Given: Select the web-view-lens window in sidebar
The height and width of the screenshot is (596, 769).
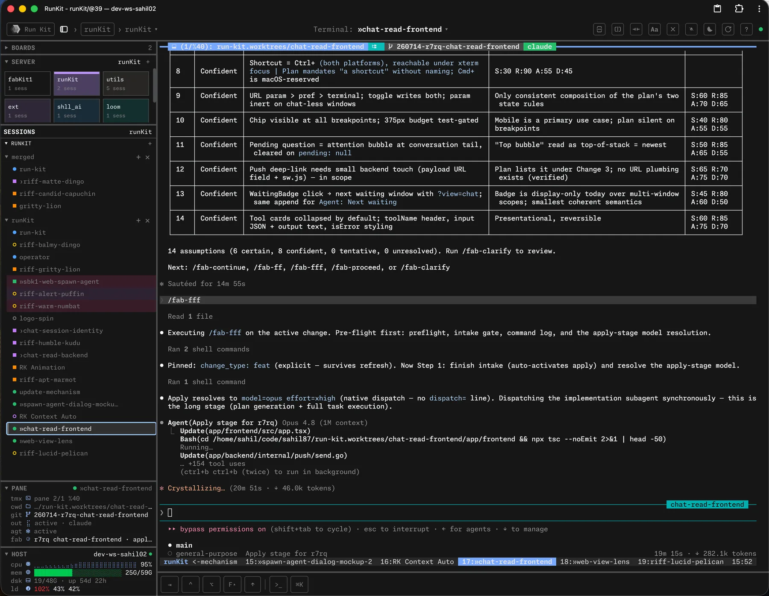Looking at the screenshot, I should [81, 441].
